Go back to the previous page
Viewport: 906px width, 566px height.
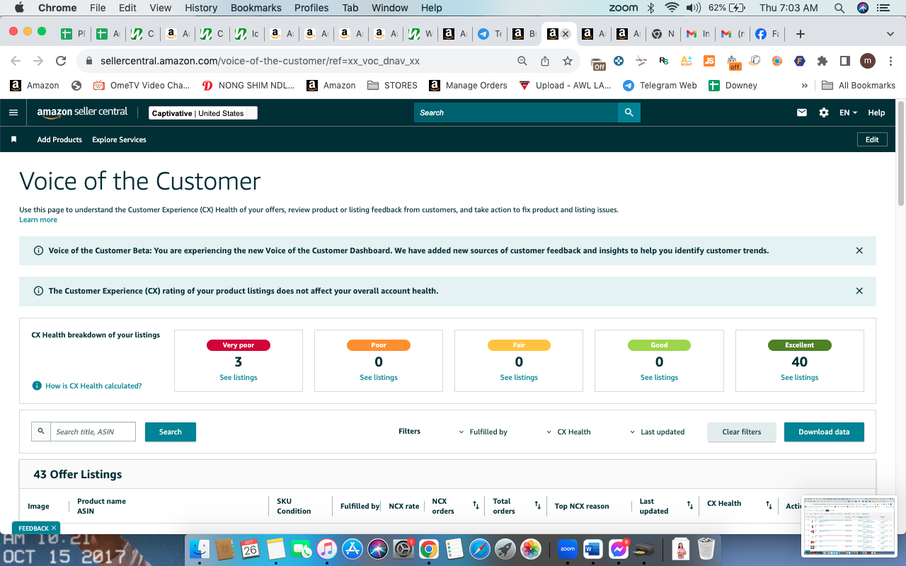(x=16, y=62)
